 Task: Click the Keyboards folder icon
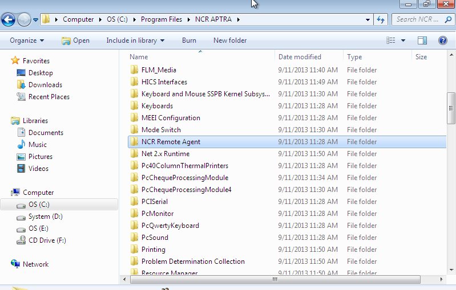click(134, 105)
